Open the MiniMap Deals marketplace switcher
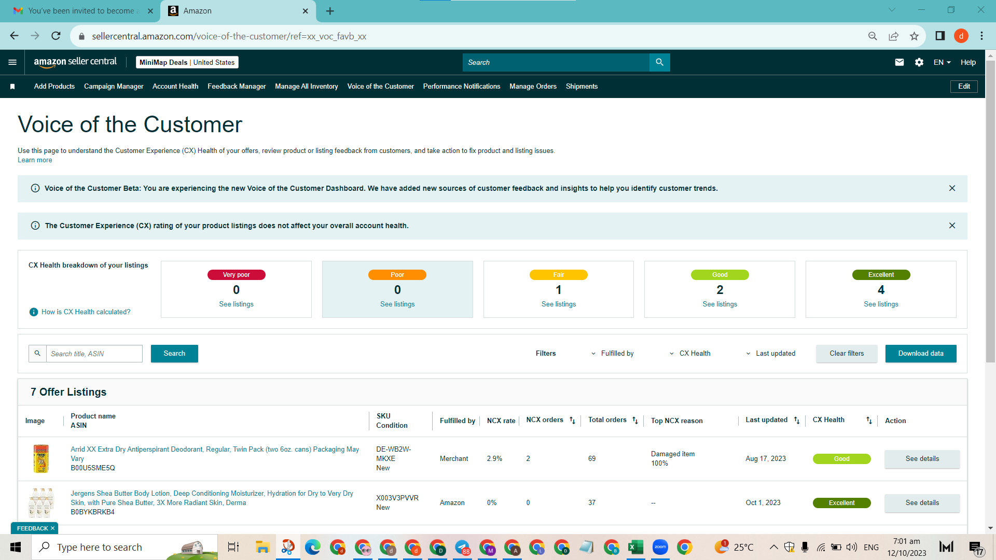996x560 pixels. [187, 62]
